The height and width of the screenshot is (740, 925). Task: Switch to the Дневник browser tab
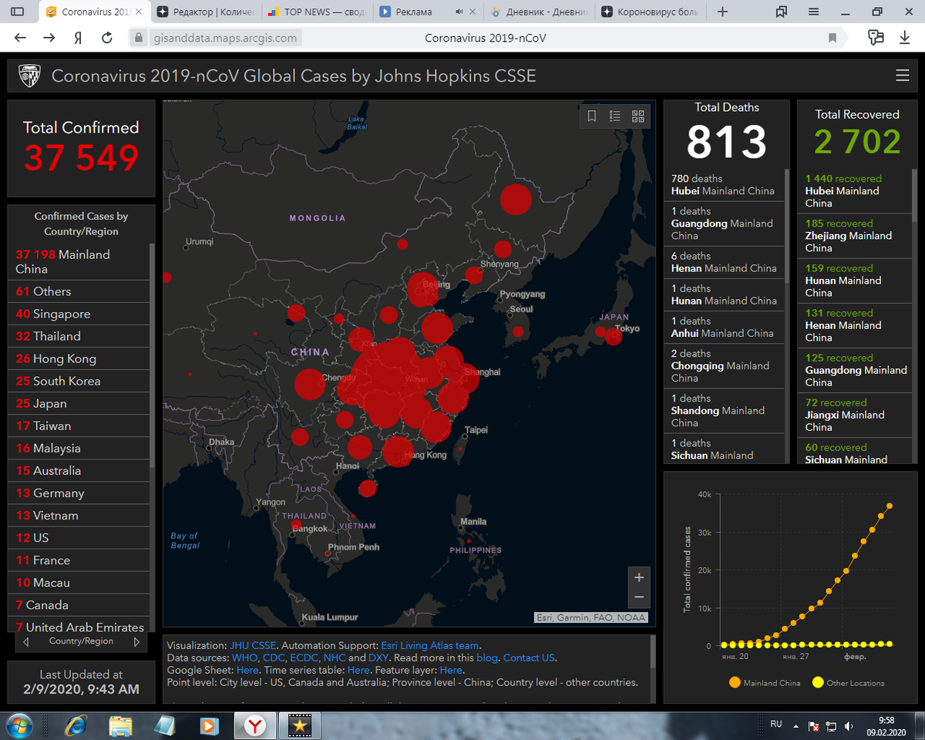[540, 12]
